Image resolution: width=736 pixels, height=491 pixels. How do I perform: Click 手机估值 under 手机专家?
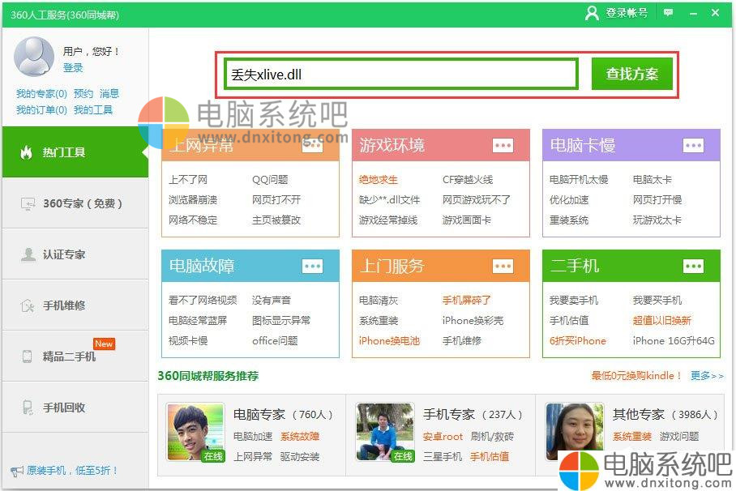[x=490, y=457]
